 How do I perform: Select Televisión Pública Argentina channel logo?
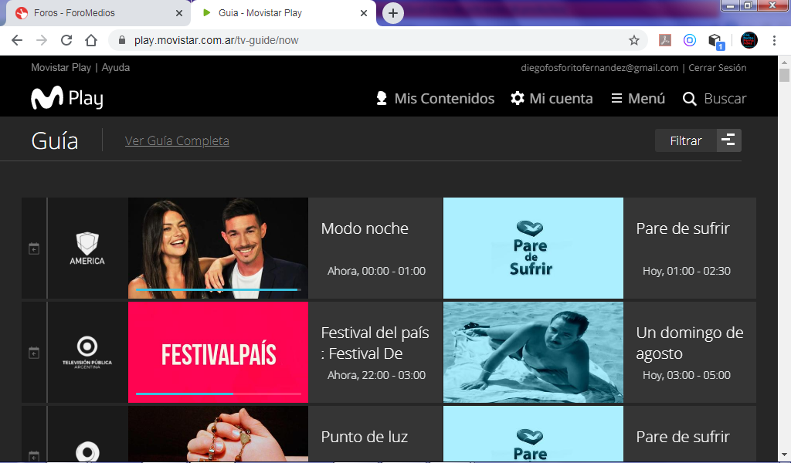[87, 352]
